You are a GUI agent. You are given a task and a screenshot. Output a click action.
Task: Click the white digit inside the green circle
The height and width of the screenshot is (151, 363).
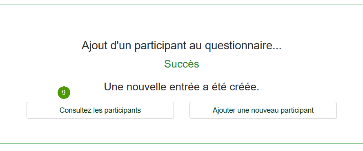64,92
